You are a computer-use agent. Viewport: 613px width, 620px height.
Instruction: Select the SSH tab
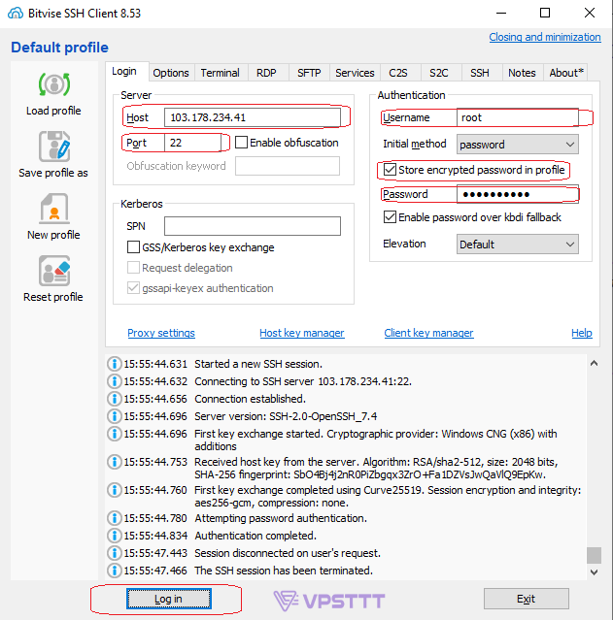pyautogui.click(x=480, y=73)
